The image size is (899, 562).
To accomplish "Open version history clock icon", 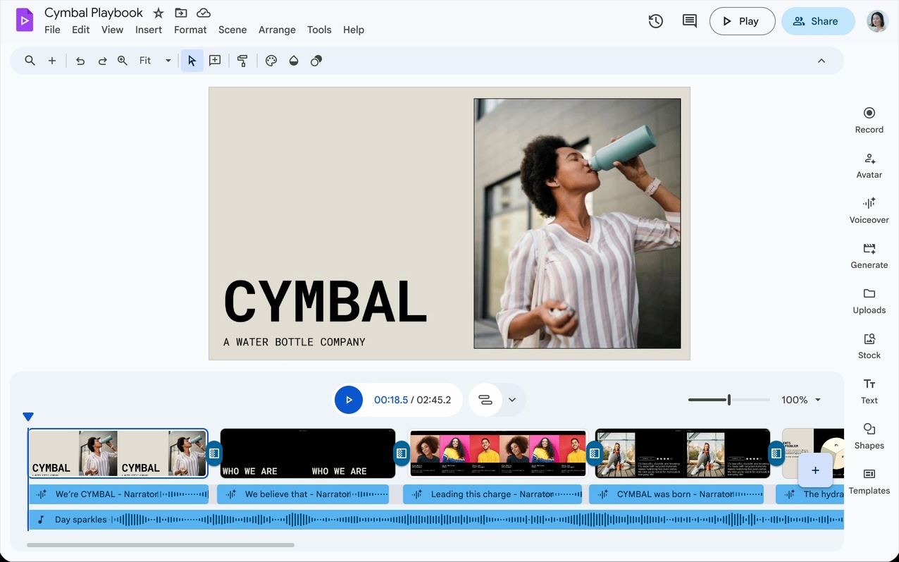I will pos(655,21).
